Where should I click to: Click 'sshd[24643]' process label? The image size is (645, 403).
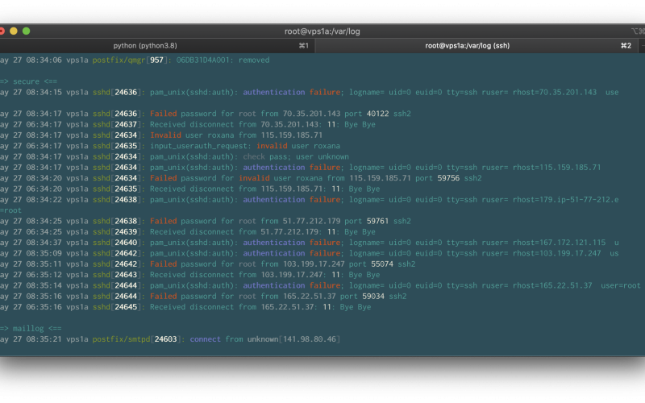coord(117,275)
